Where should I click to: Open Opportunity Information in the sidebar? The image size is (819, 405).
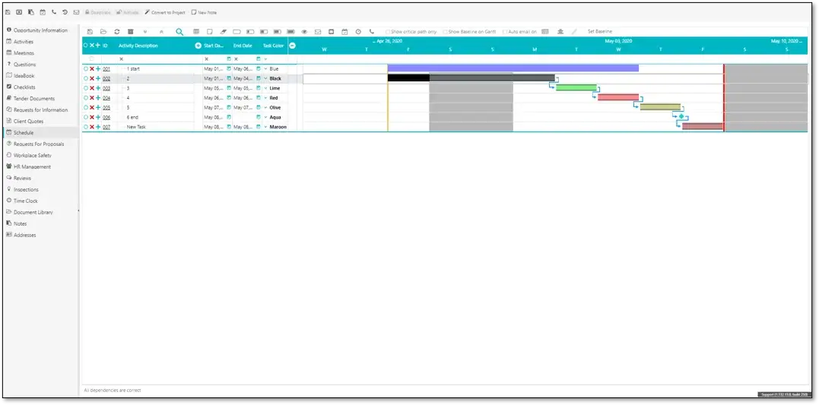[41, 30]
